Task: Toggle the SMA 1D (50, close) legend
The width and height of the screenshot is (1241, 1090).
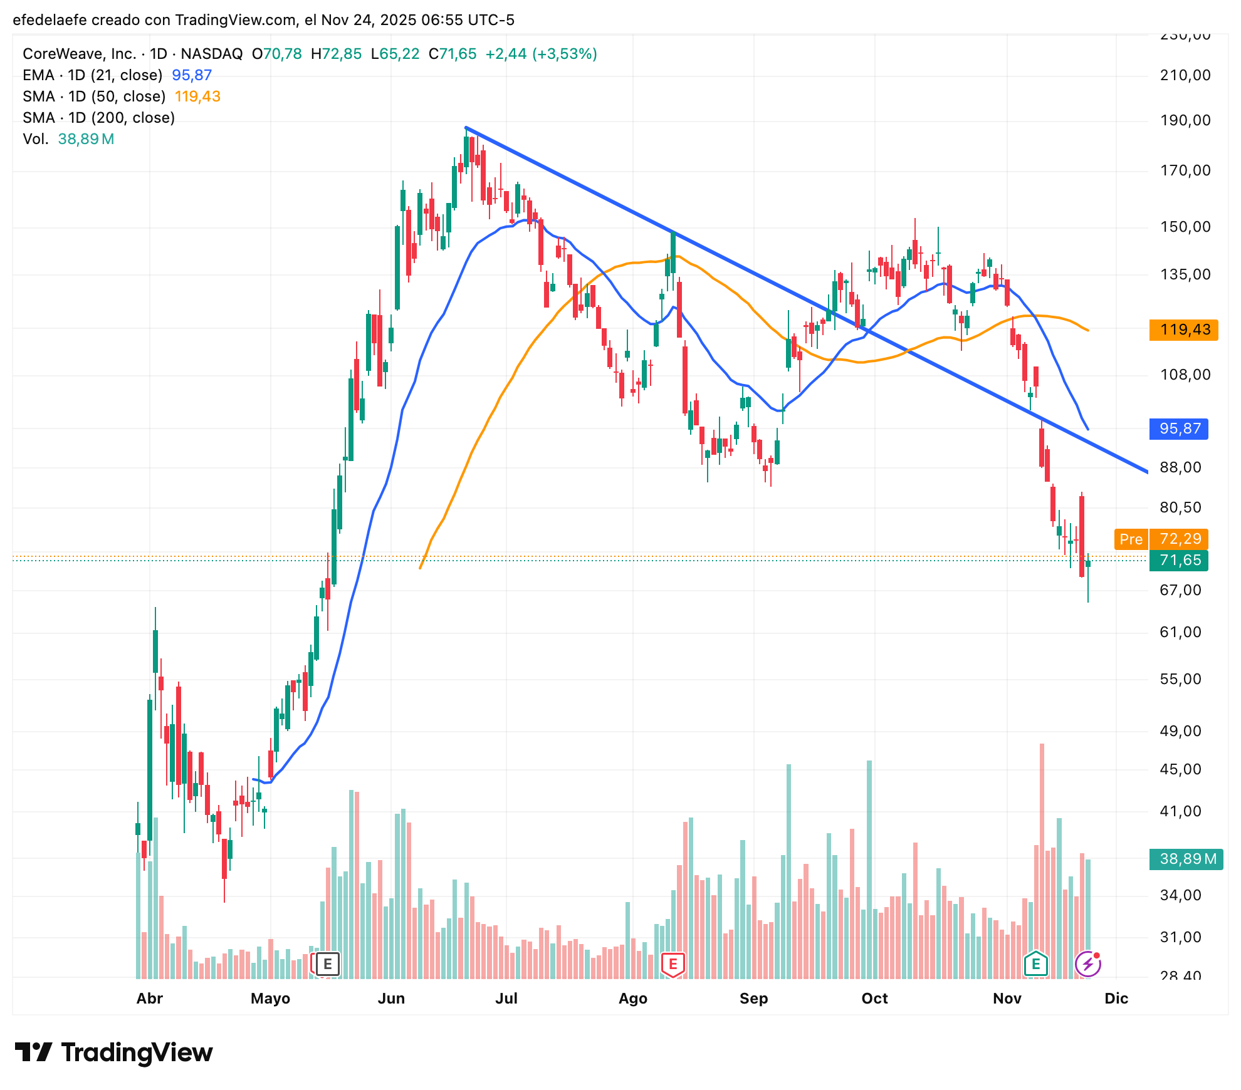Action: click(94, 96)
